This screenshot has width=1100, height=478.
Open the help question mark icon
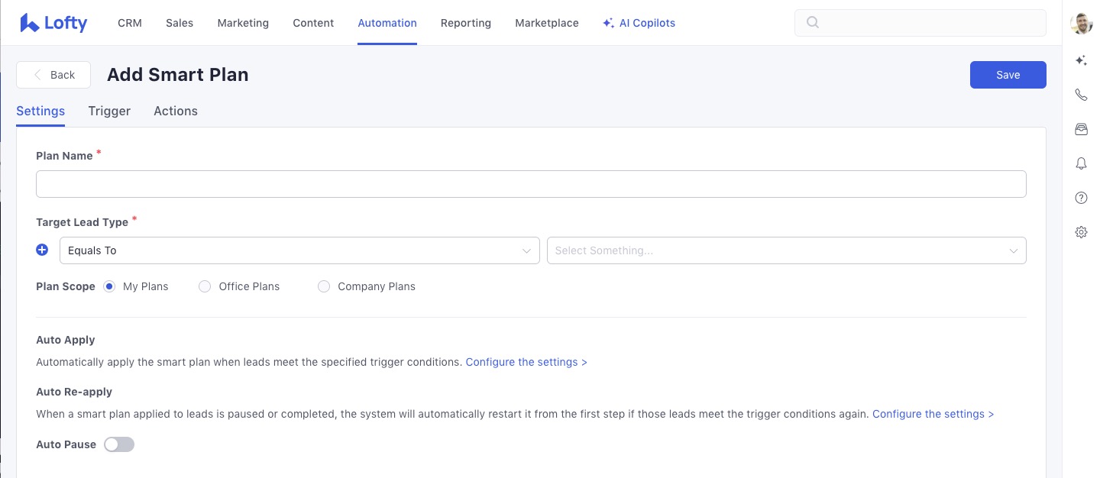[x=1081, y=198]
